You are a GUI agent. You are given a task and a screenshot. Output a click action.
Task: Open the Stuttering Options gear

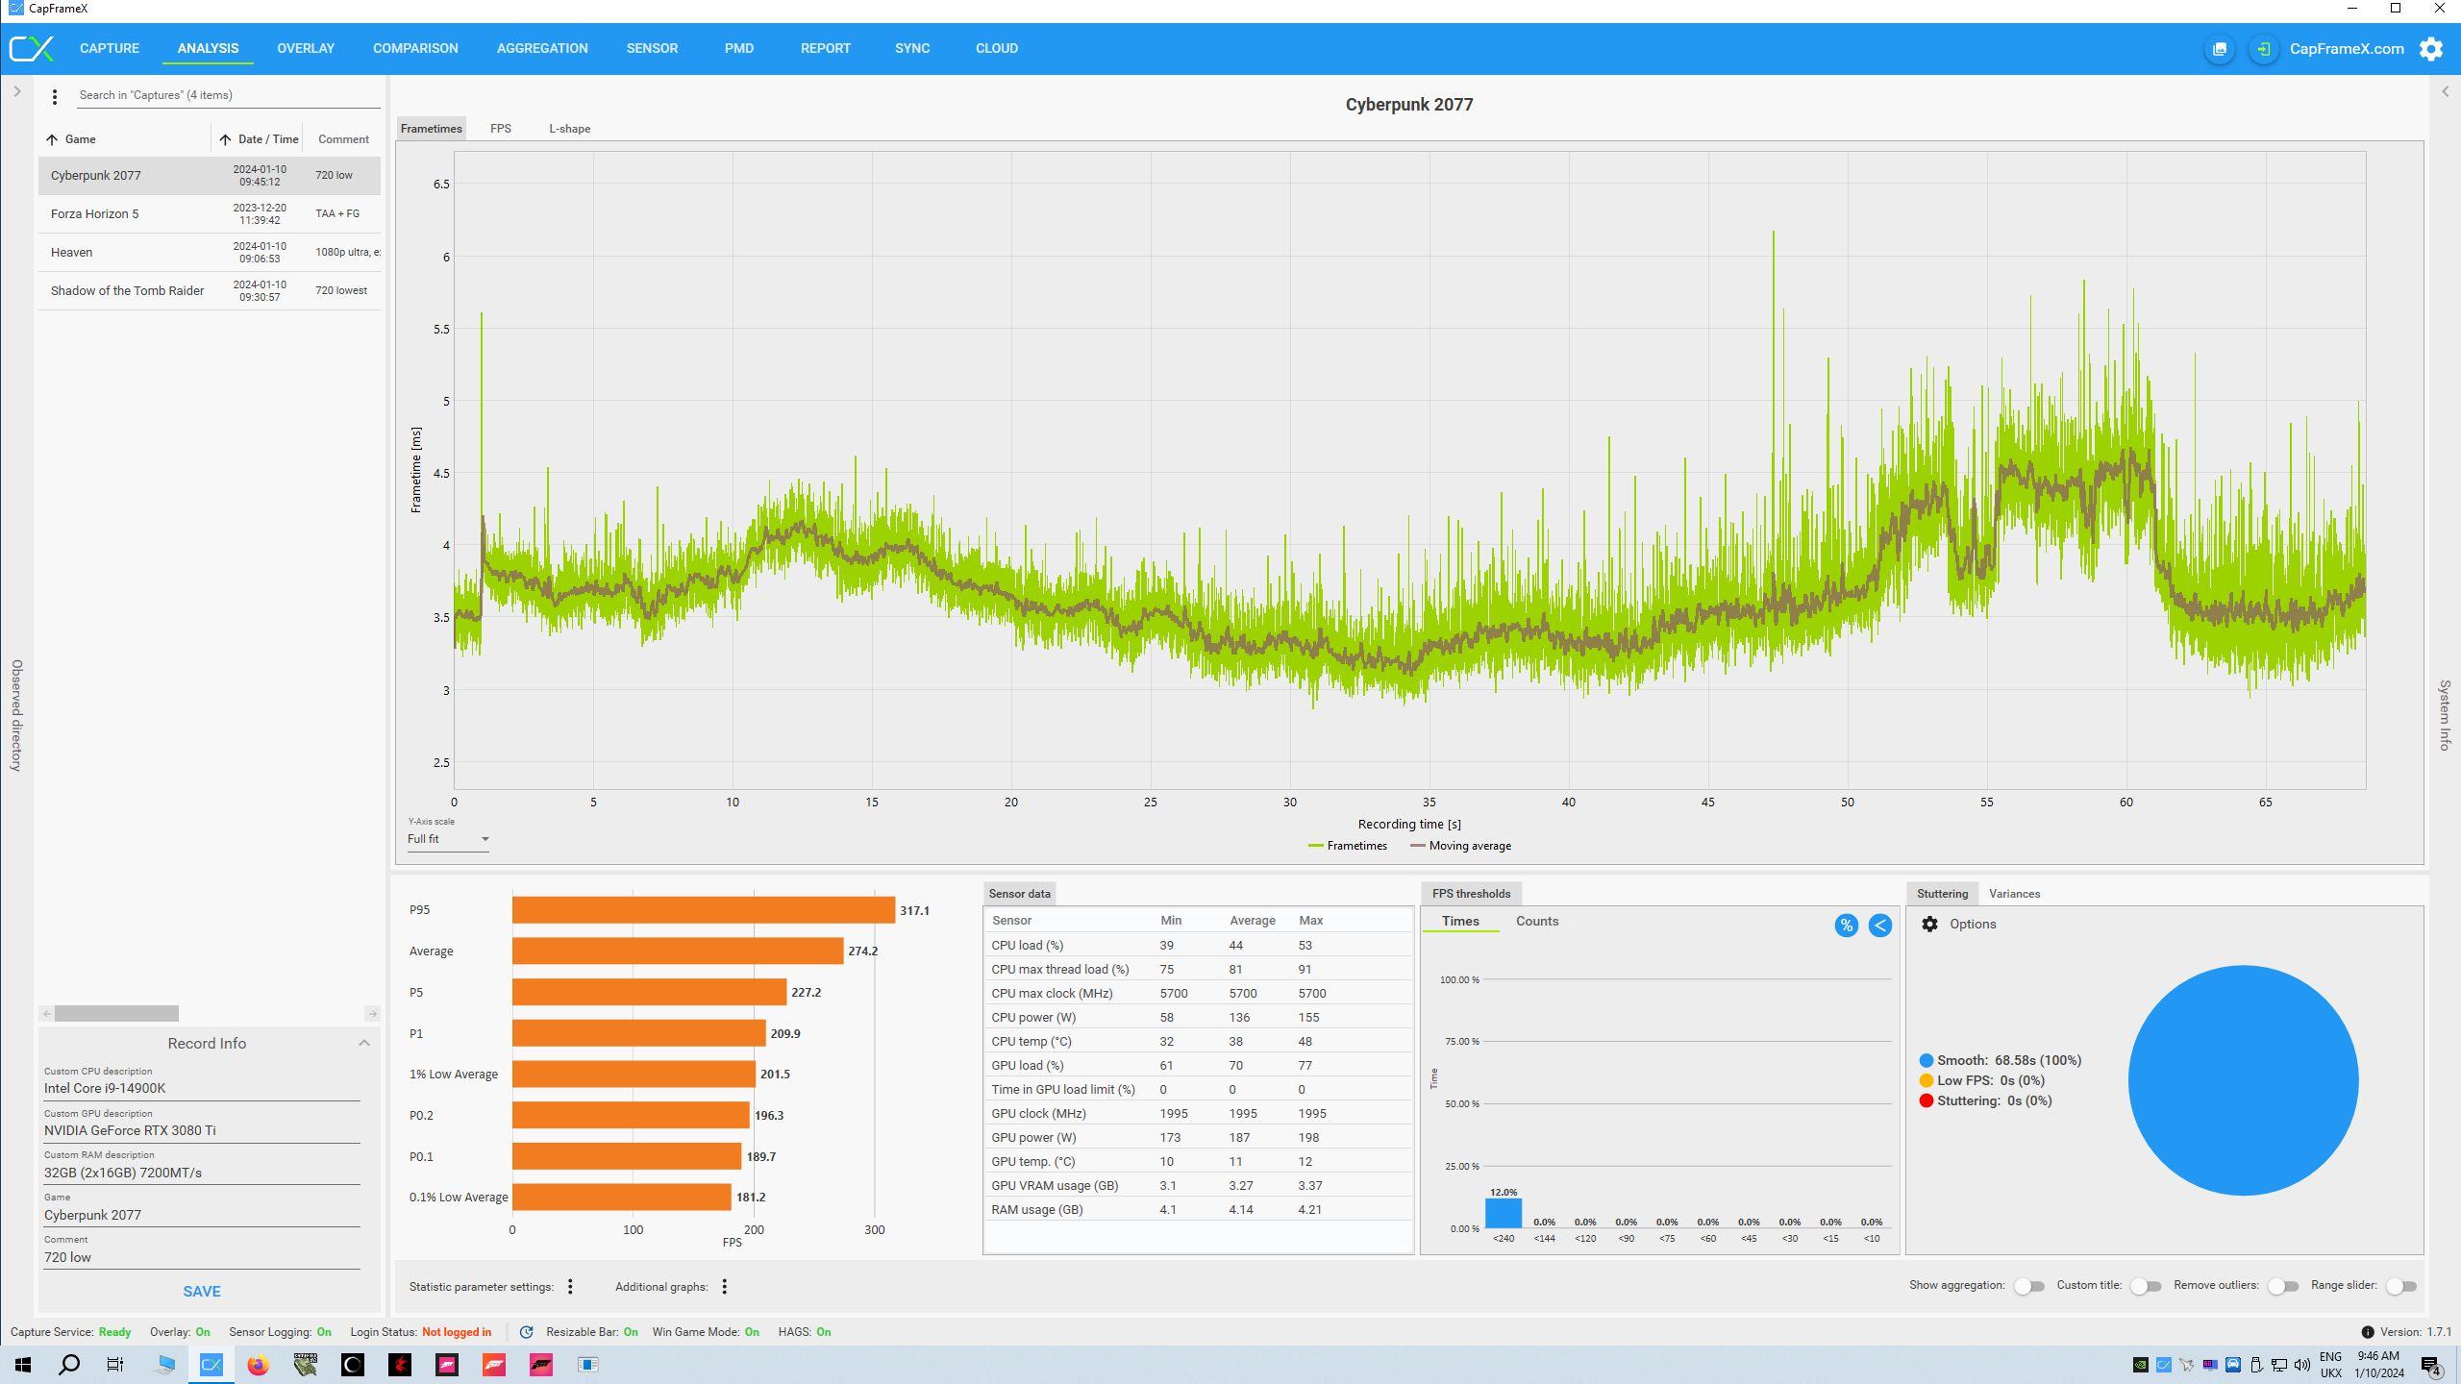tap(1929, 924)
